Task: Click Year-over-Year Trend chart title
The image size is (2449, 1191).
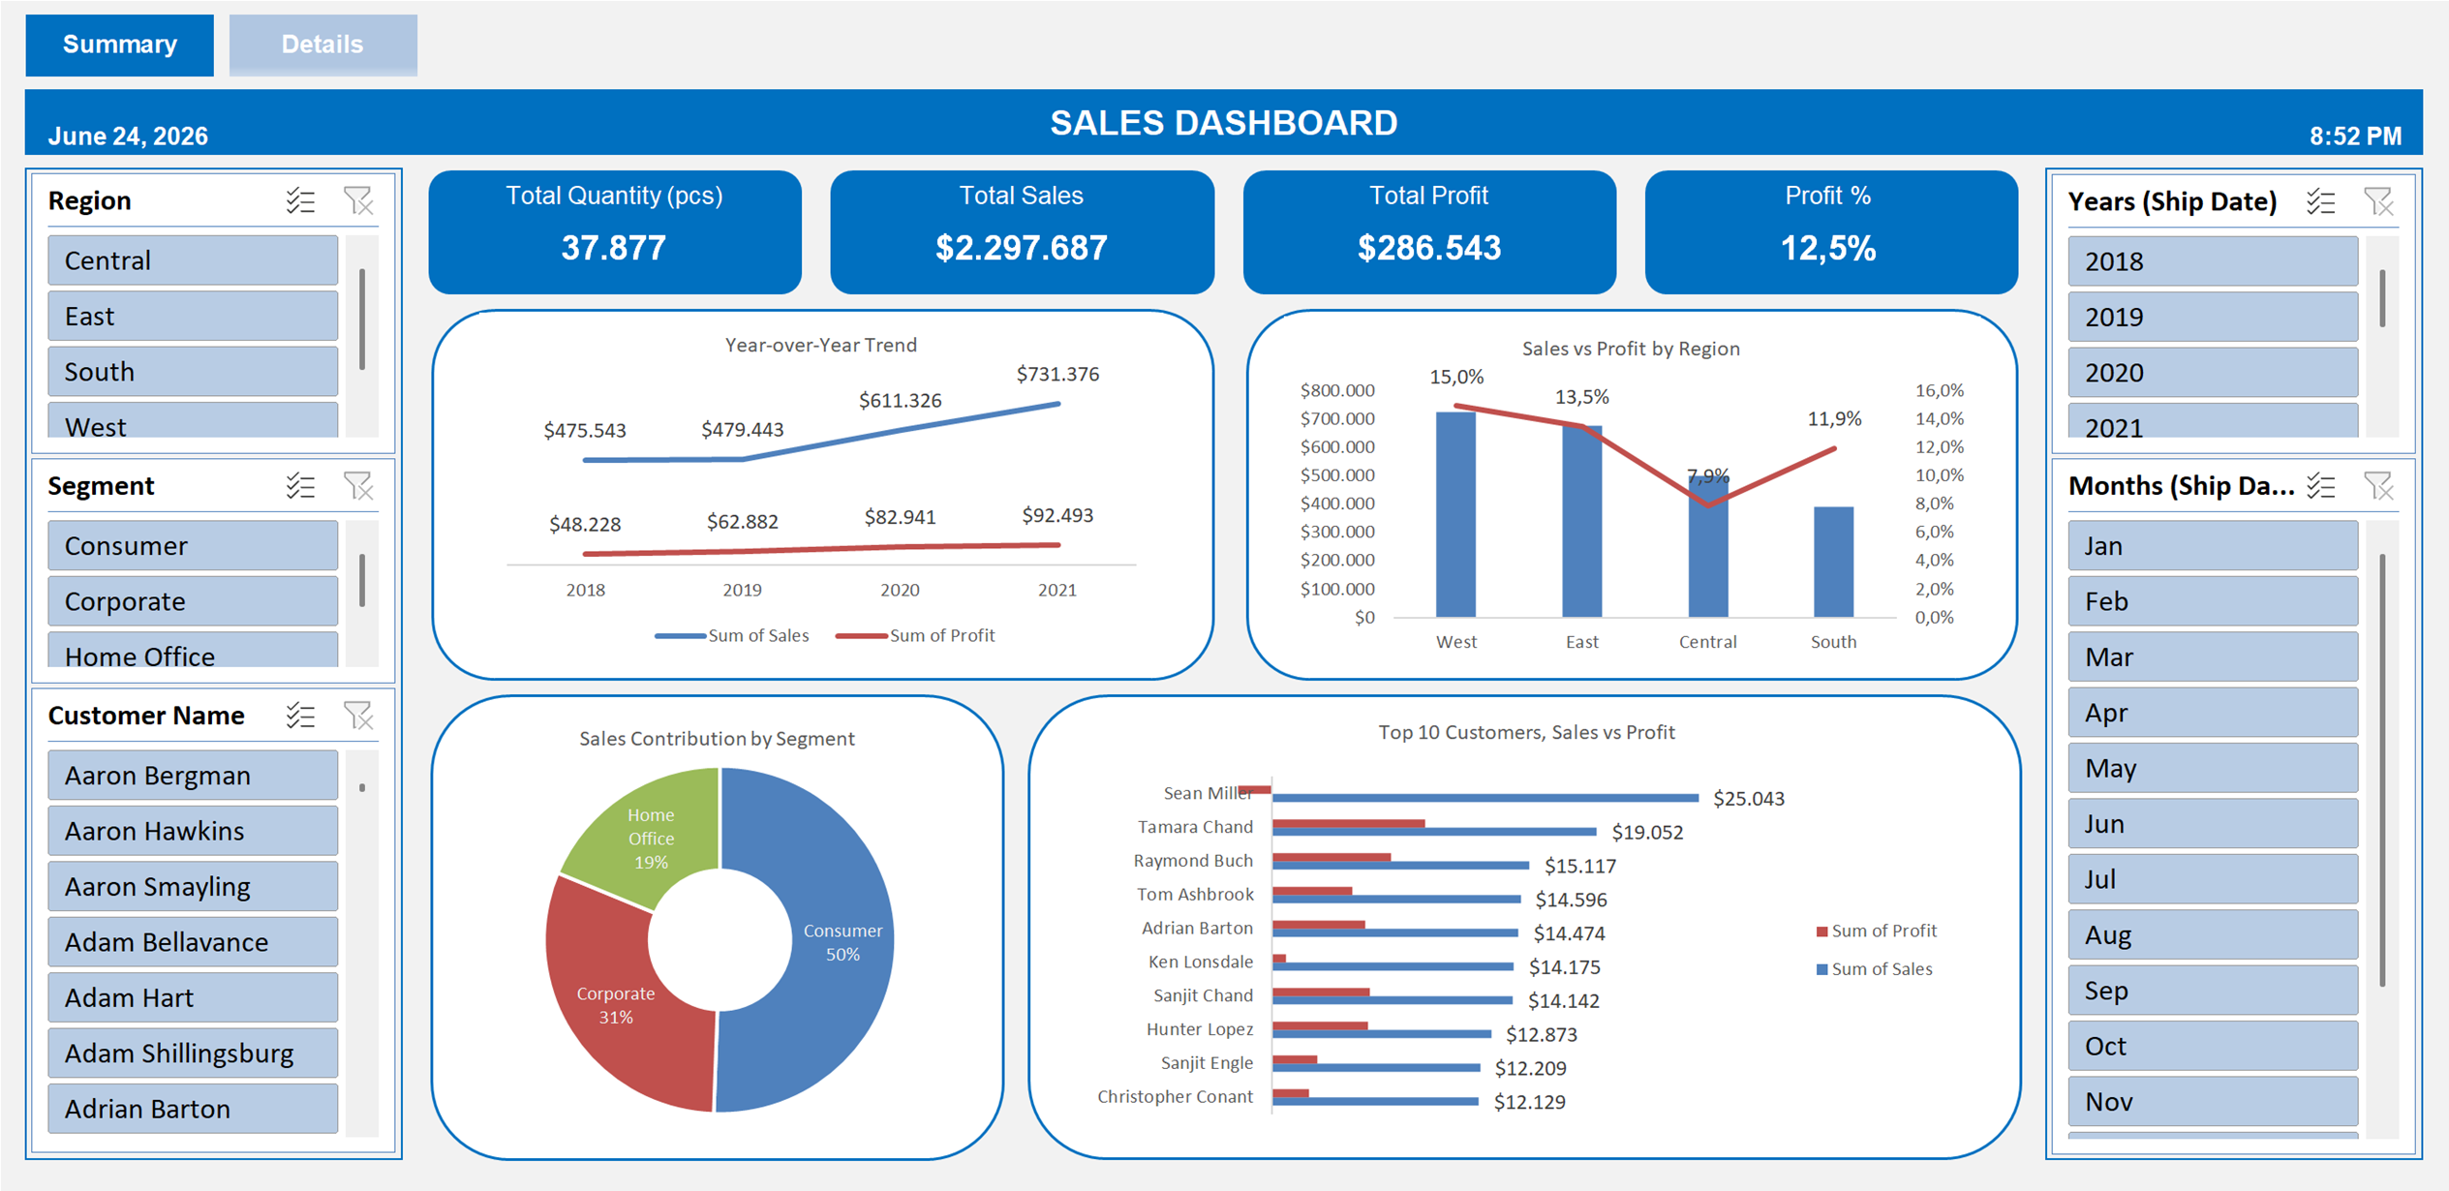Action: (x=821, y=345)
